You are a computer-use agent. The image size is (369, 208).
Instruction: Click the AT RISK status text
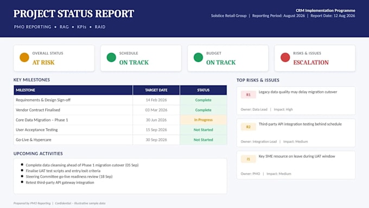coord(43,62)
